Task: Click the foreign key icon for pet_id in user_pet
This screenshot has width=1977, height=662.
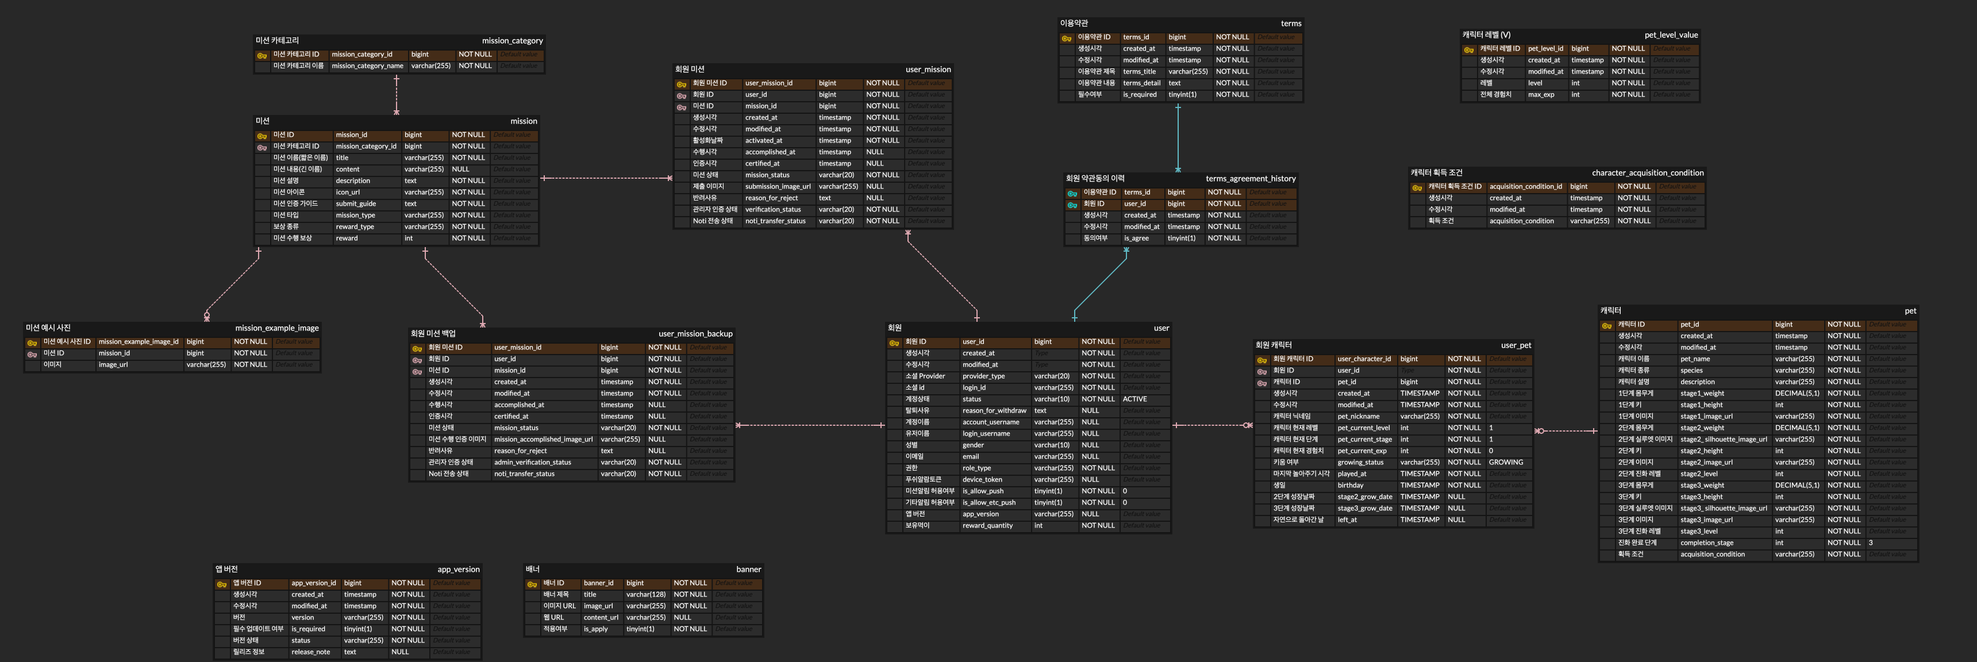Action: (1261, 383)
